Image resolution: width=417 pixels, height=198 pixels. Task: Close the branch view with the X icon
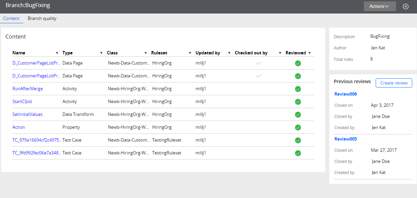405,6
